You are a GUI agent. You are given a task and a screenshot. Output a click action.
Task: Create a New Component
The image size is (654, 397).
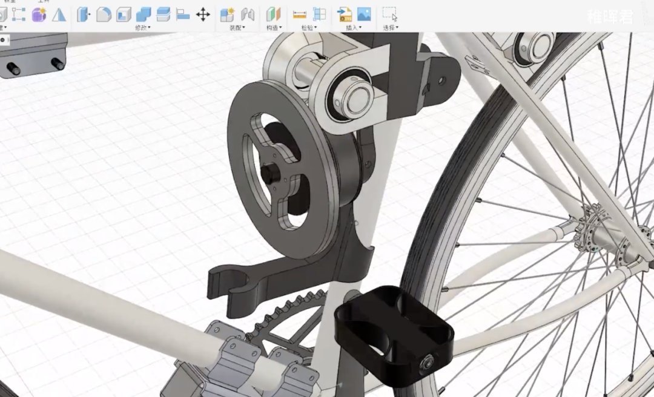pos(227,15)
